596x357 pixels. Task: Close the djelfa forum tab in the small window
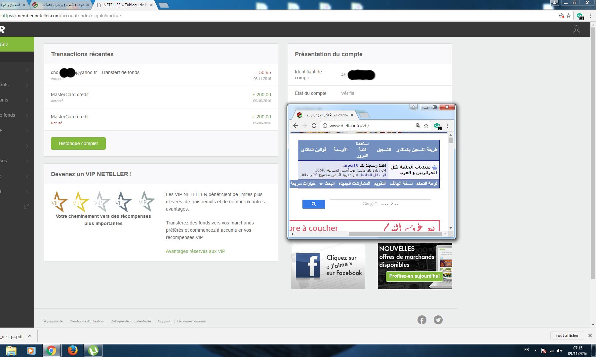[352, 115]
